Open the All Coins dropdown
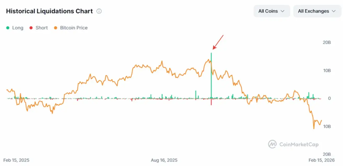This screenshot has height=166, width=343. (272, 11)
